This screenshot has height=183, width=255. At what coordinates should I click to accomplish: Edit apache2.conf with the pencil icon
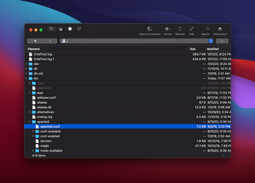pos(192,29)
